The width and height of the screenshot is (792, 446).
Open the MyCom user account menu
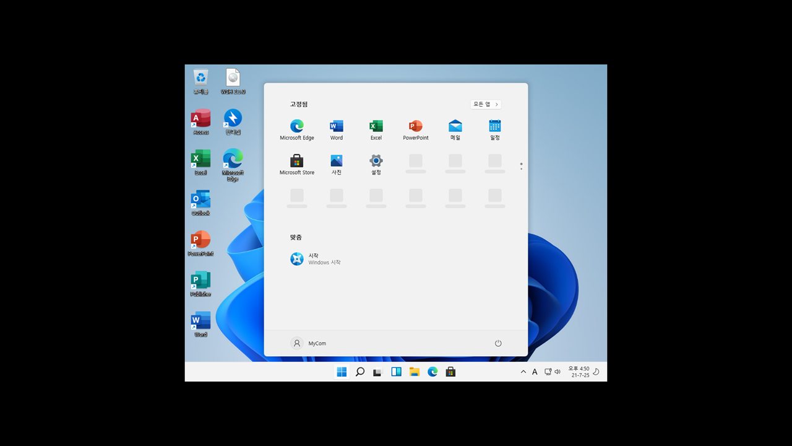pyautogui.click(x=309, y=343)
